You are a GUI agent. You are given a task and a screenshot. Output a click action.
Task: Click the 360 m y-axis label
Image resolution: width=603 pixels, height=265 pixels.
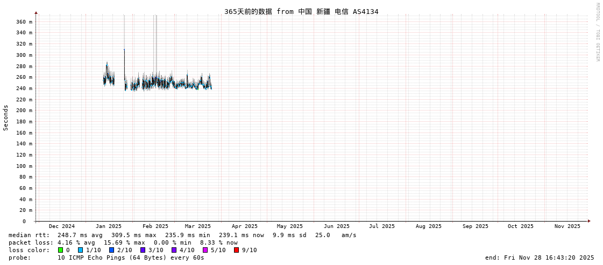pos(24,22)
